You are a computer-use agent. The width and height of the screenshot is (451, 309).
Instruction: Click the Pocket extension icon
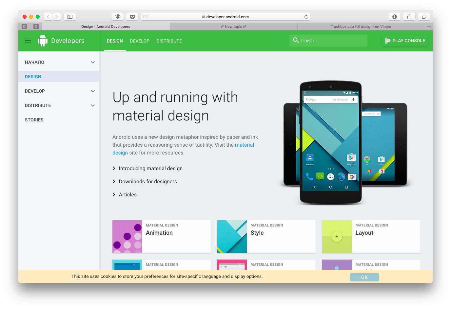coord(132,16)
